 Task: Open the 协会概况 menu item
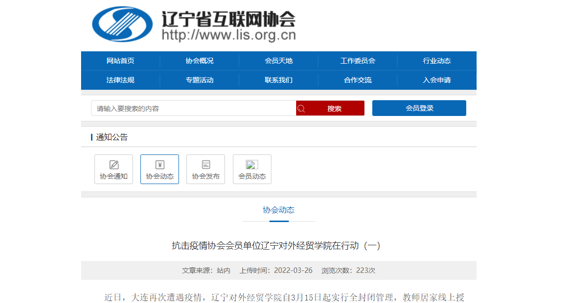click(199, 61)
